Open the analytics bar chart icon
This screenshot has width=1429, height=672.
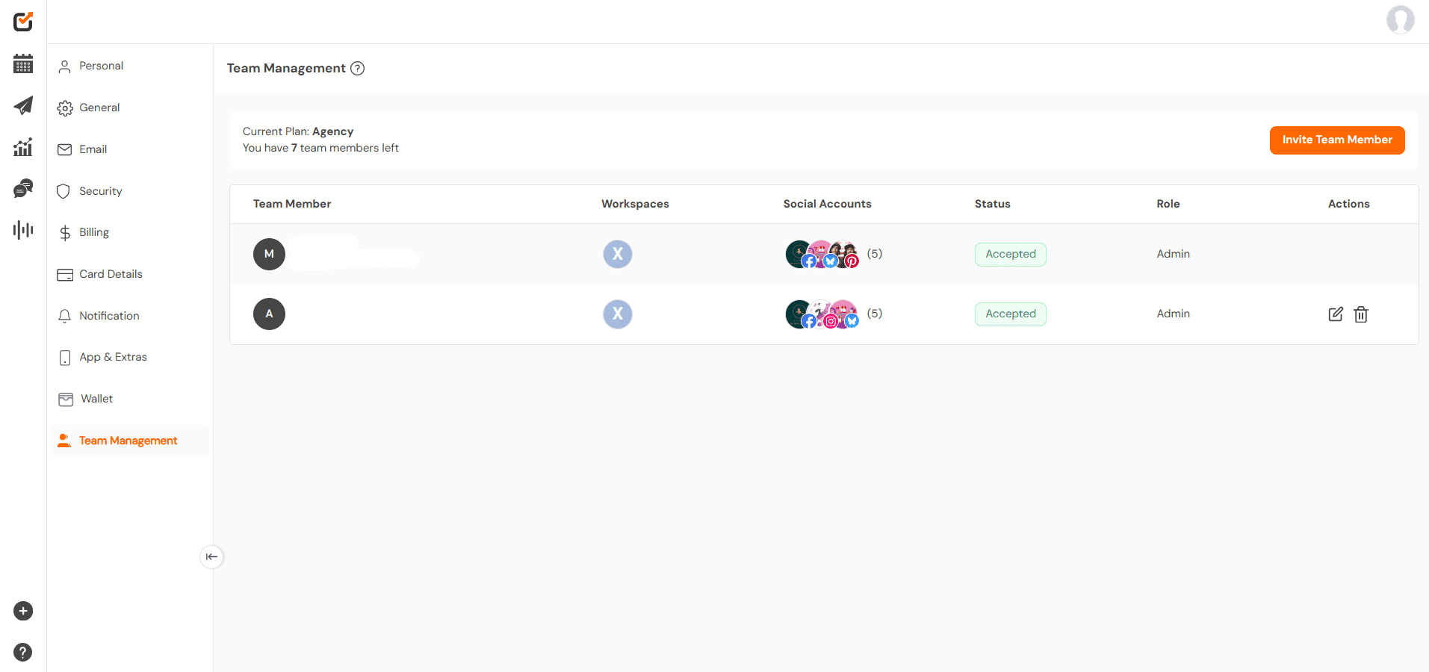click(x=23, y=147)
